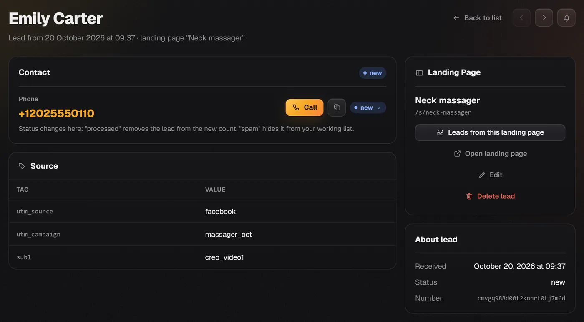Edit the lead
Screen dimensions: 584x322
[x=490, y=175]
